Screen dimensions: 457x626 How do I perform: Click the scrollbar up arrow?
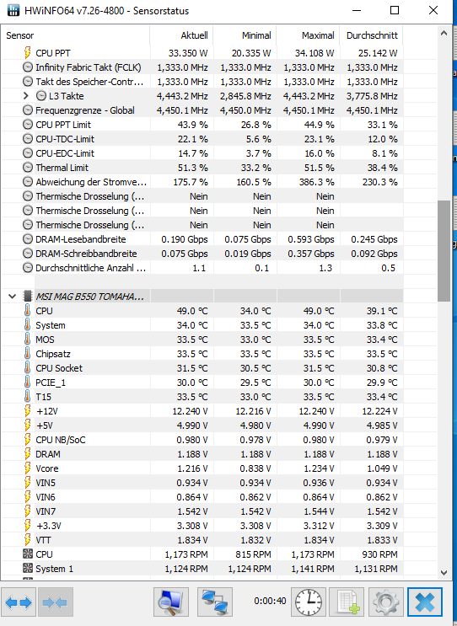[x=444, y=34]
